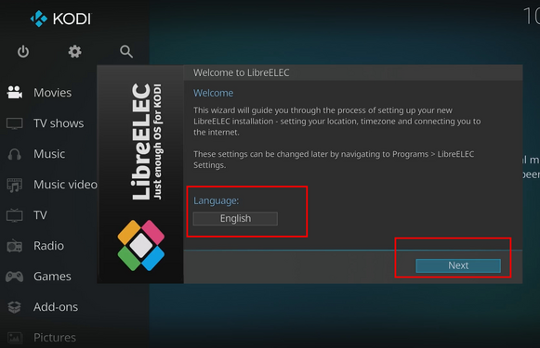Viewport: 540px width, 348px height.
Task: Open the English language selector
Action: [x=235, y=219]
